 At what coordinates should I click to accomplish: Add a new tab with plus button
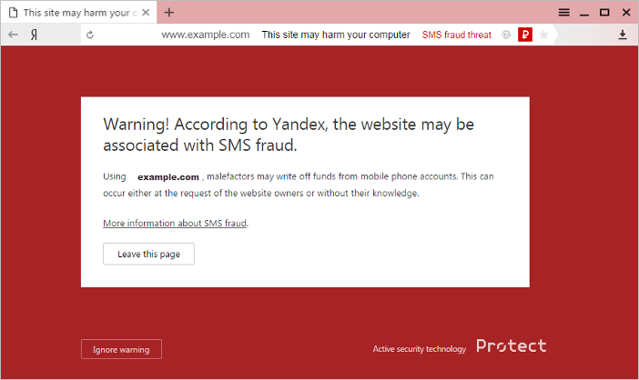click(168, 13)
